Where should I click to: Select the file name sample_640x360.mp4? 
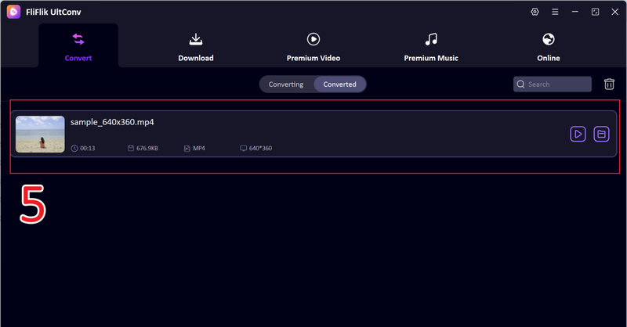(112, 122)
